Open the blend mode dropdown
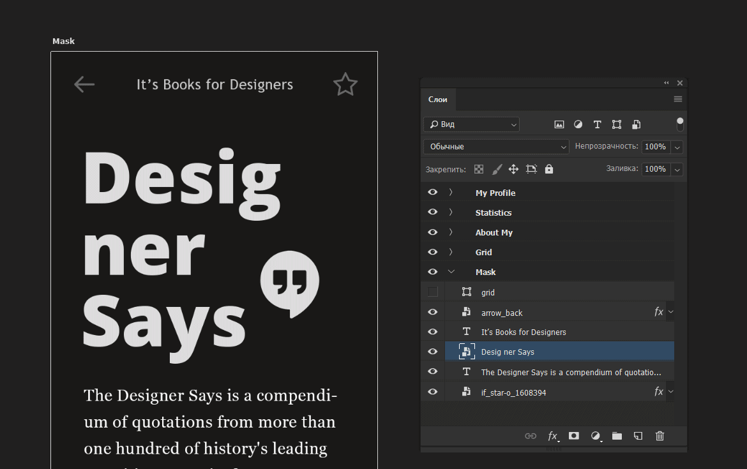The height and width of the screenshot is (469, 747). tap(495, 147)
